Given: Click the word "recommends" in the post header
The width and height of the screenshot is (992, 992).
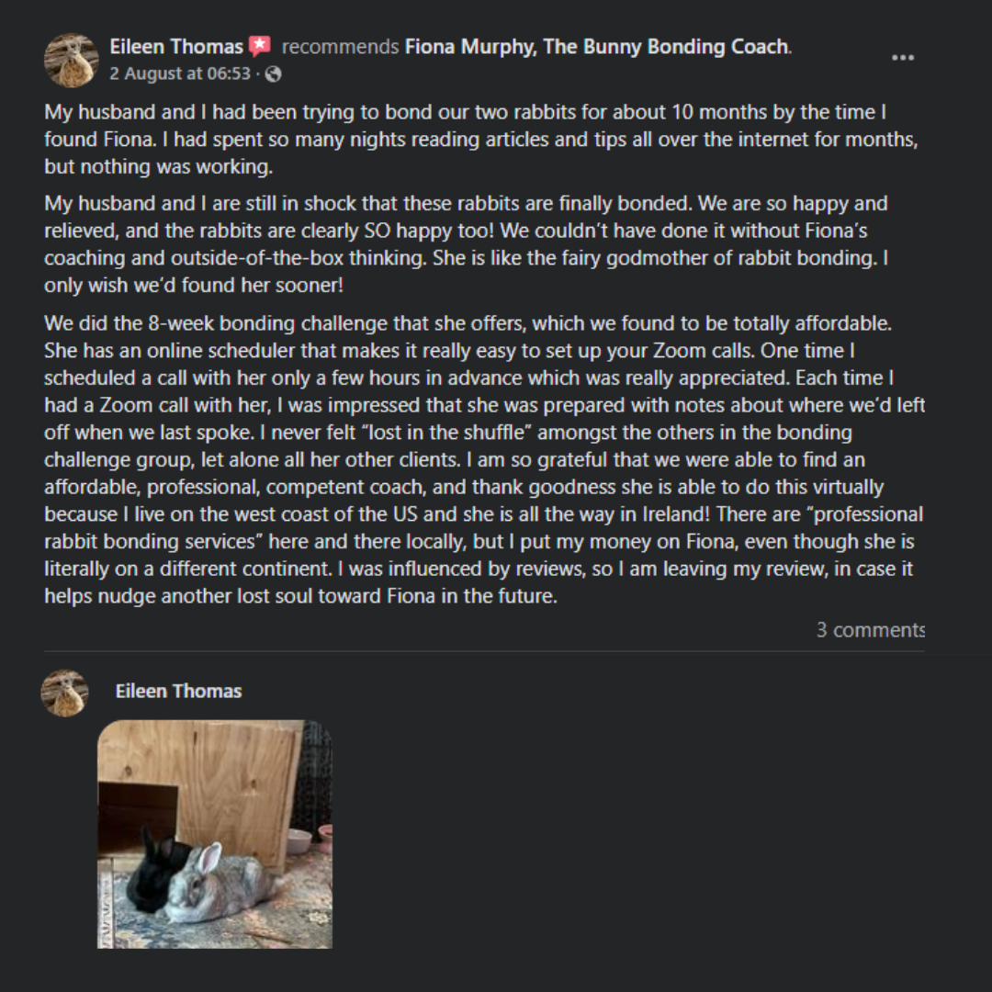Looking at the screenshot, I should tap(340, 46).
